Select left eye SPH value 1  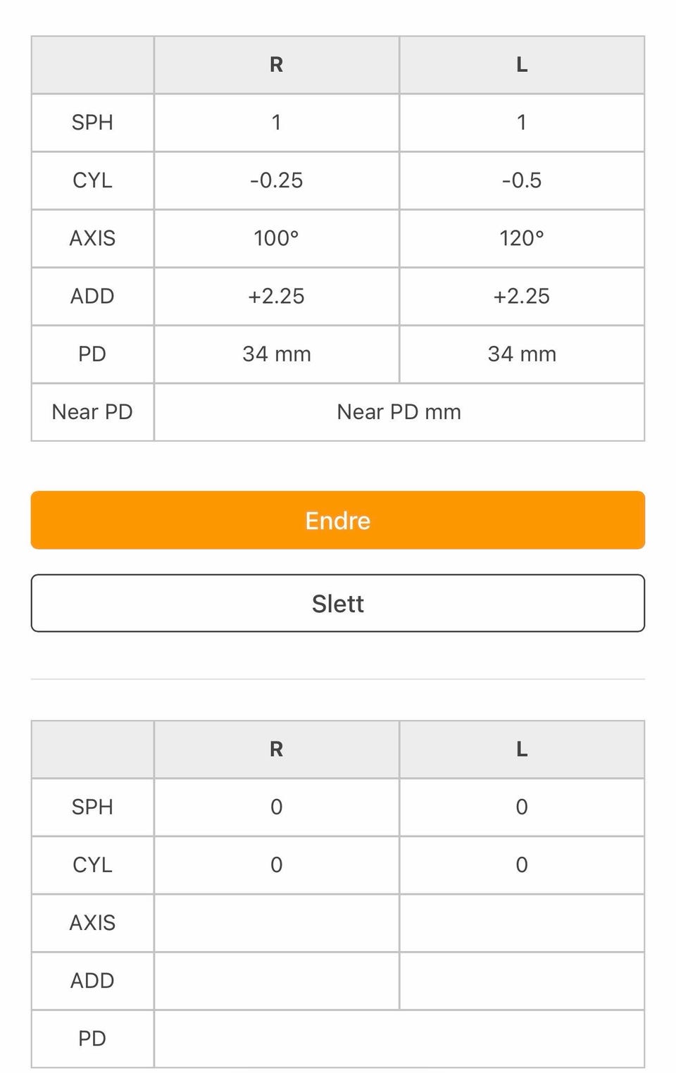(x=521, y=123)
